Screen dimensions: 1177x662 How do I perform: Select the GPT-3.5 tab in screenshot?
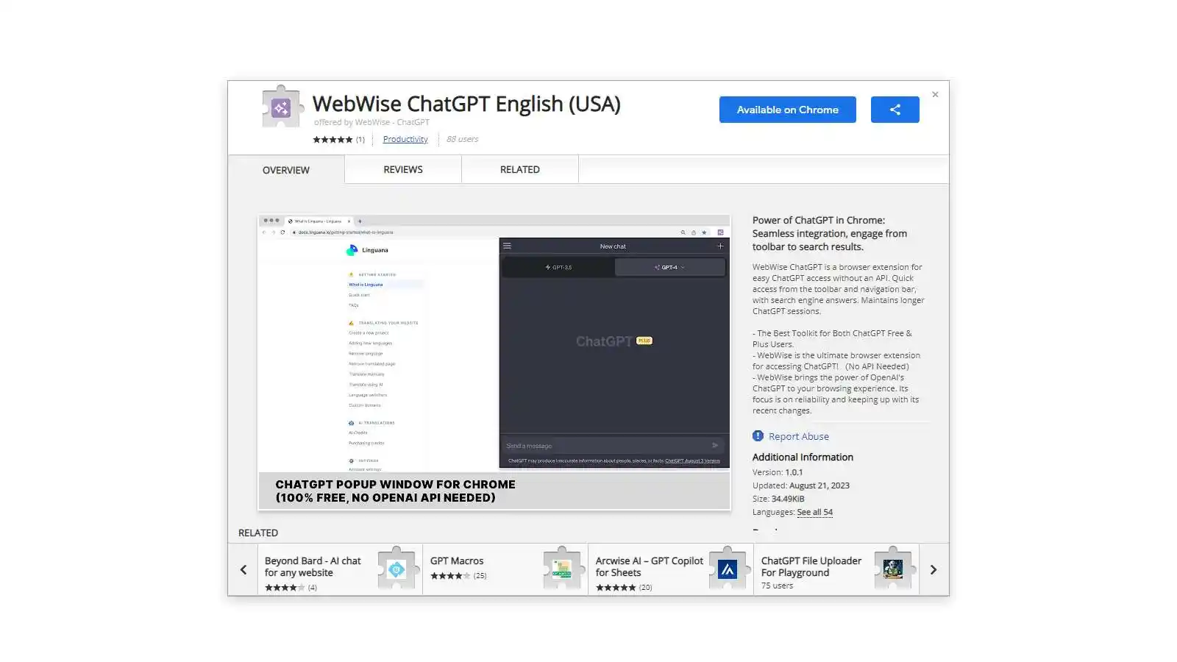pos(558,267)
